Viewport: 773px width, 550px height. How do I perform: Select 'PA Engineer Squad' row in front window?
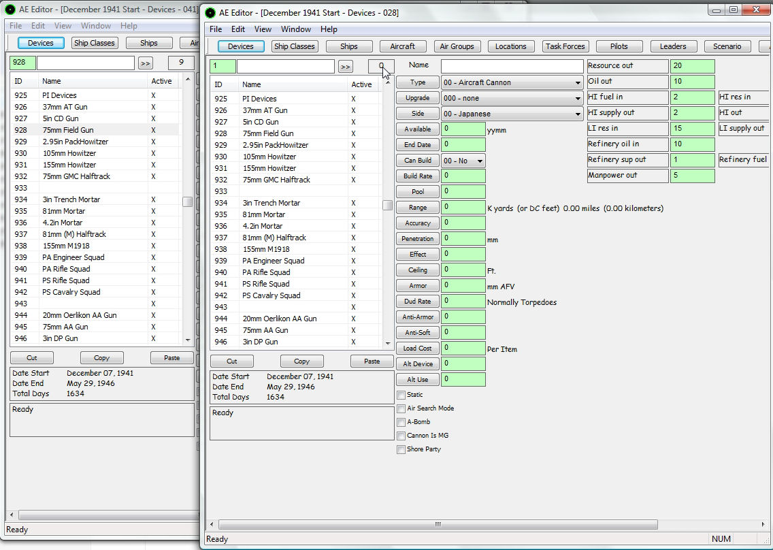pyautogui.click(x=295, y=261)
